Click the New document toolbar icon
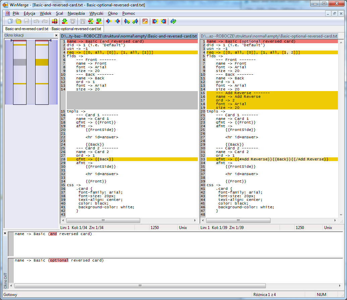 click(10, 21)
